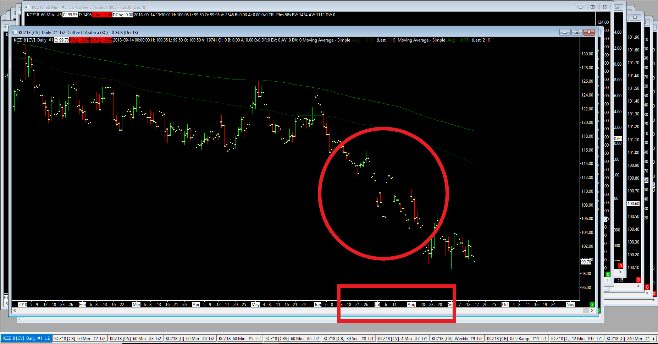
Task: Click the Daily chart's horizontal scrollbar track
Action: click(x=300, y=311)
